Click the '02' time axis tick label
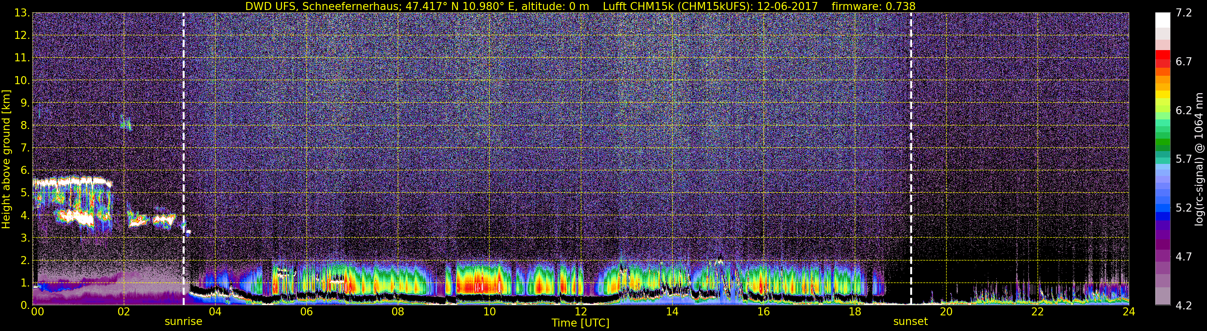The image size is (1207, 331). (123, 312)
